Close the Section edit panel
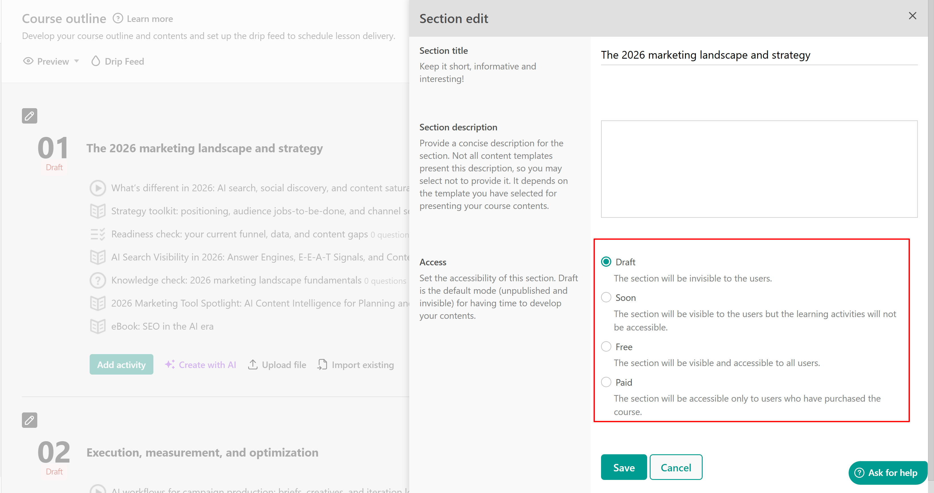934x493 pixels. (x=912, y=16)
